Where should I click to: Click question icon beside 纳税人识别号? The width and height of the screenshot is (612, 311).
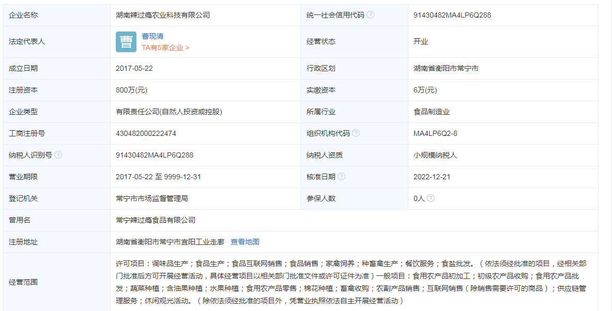[x=57, y=154]
